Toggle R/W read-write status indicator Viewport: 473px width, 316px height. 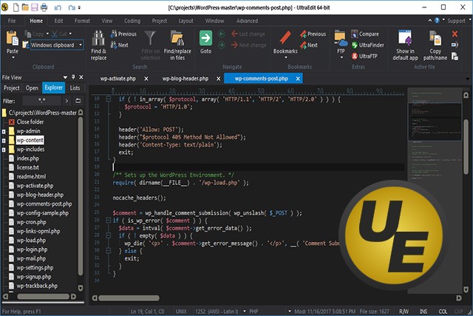tap(404, 311)
